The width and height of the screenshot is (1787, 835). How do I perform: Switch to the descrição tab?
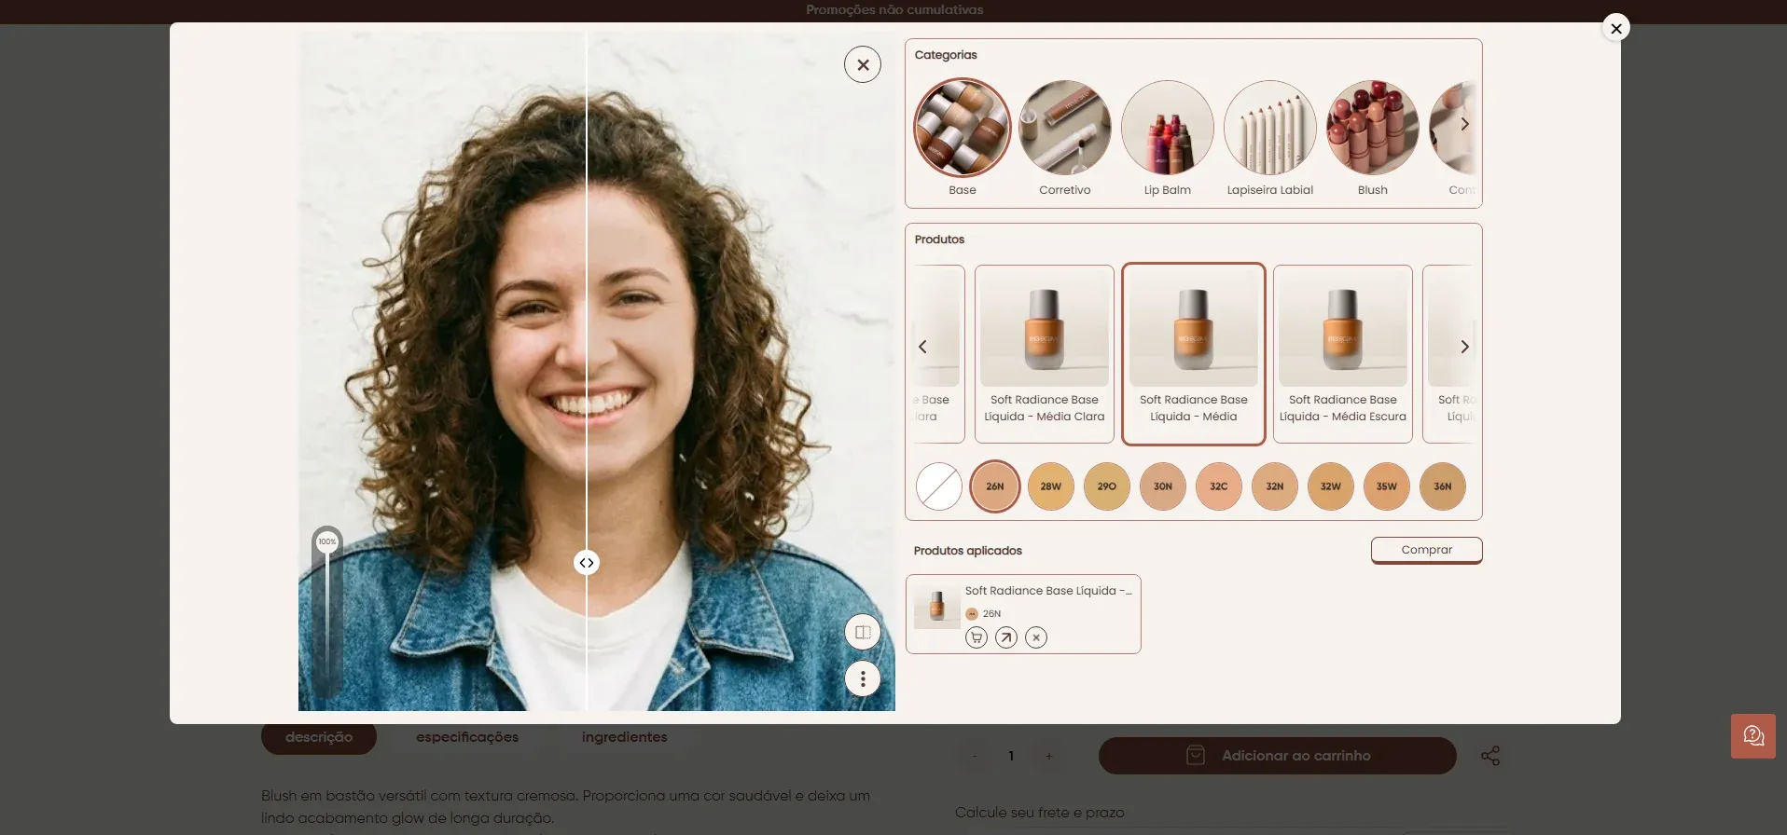pyautogui.click(x=319, y=737)
